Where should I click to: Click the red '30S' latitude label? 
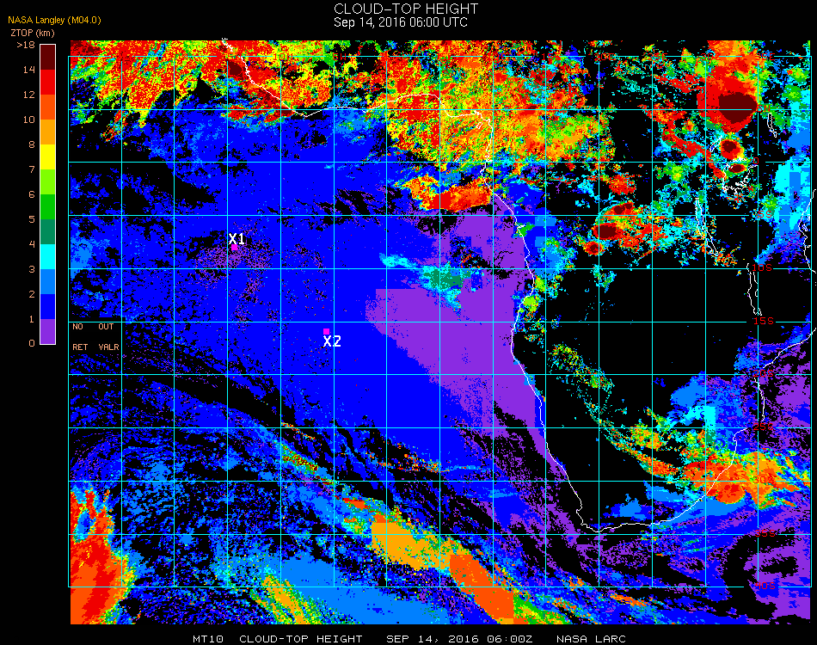click(765, 480)
